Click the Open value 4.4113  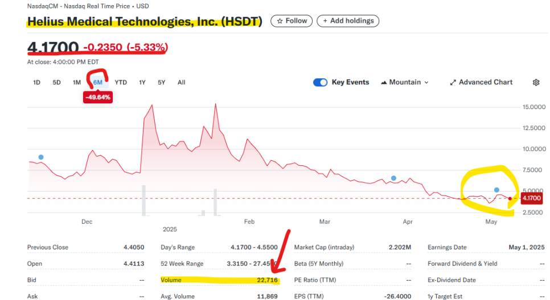pos(134,264)
